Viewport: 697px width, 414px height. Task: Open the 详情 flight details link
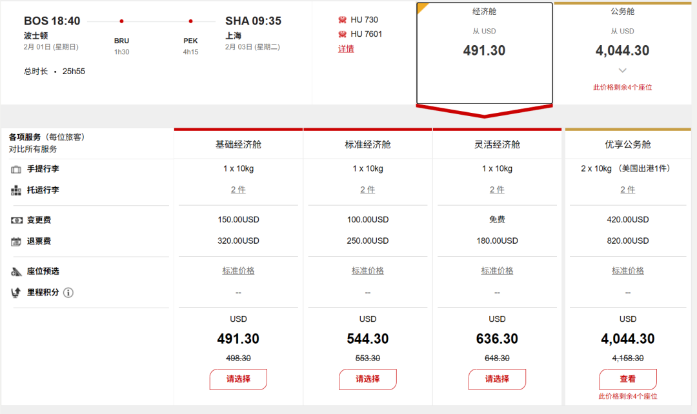pyautogui.click(x=346, y=49)
